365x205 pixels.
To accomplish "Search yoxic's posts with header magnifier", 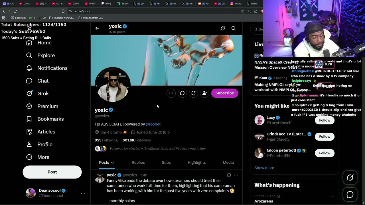I will pos(234,28).
